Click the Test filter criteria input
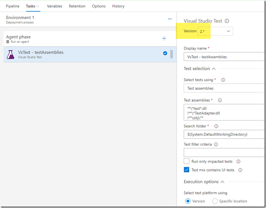The image size is (266, 208). click(224, 153)
